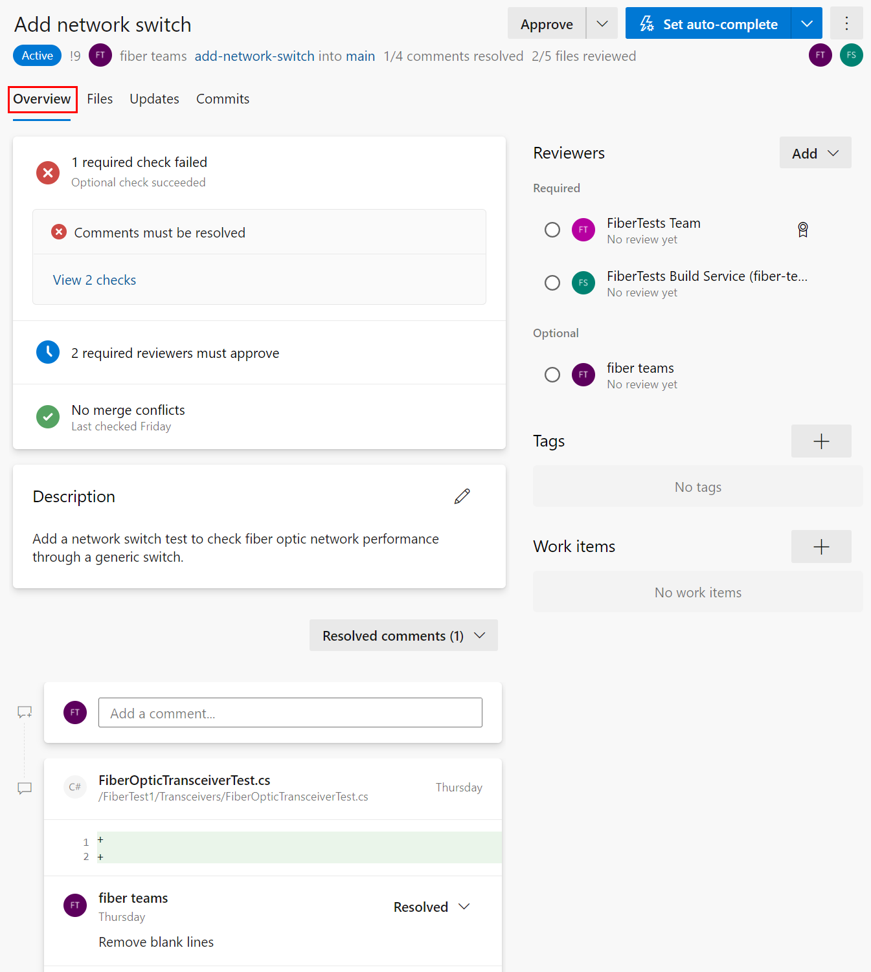Click the new comment thread icon in margin
The image size is (871, 972).
coord(24,711)
